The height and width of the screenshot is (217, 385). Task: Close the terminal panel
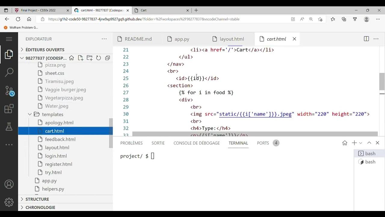378,143
